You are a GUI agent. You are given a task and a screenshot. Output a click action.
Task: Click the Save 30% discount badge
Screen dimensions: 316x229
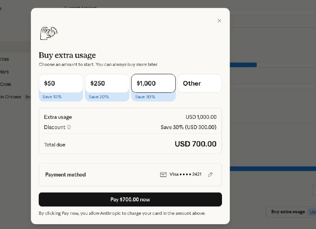[x=145, y=97]
